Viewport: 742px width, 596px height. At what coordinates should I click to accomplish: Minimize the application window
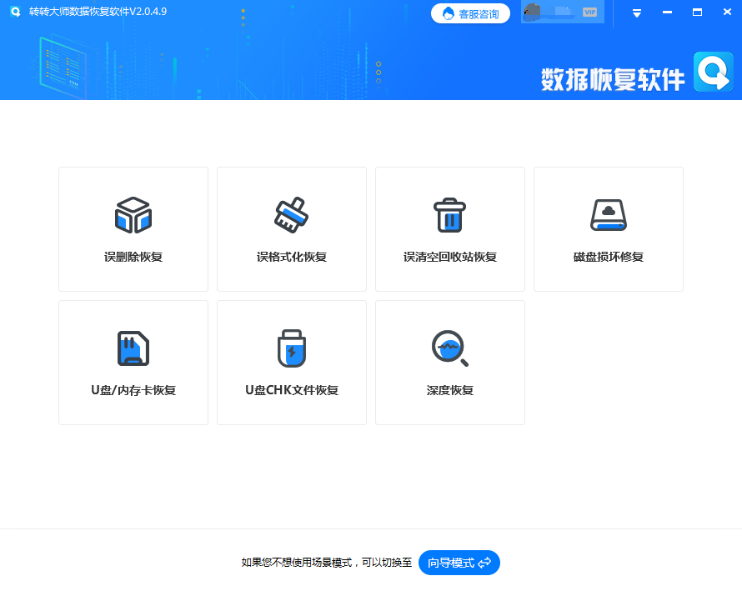click(667, 12)
